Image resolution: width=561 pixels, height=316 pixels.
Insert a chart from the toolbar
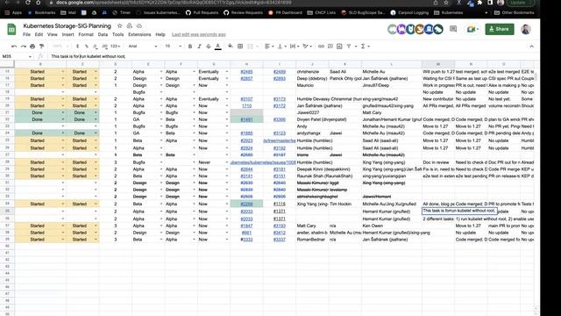[339, 47]
